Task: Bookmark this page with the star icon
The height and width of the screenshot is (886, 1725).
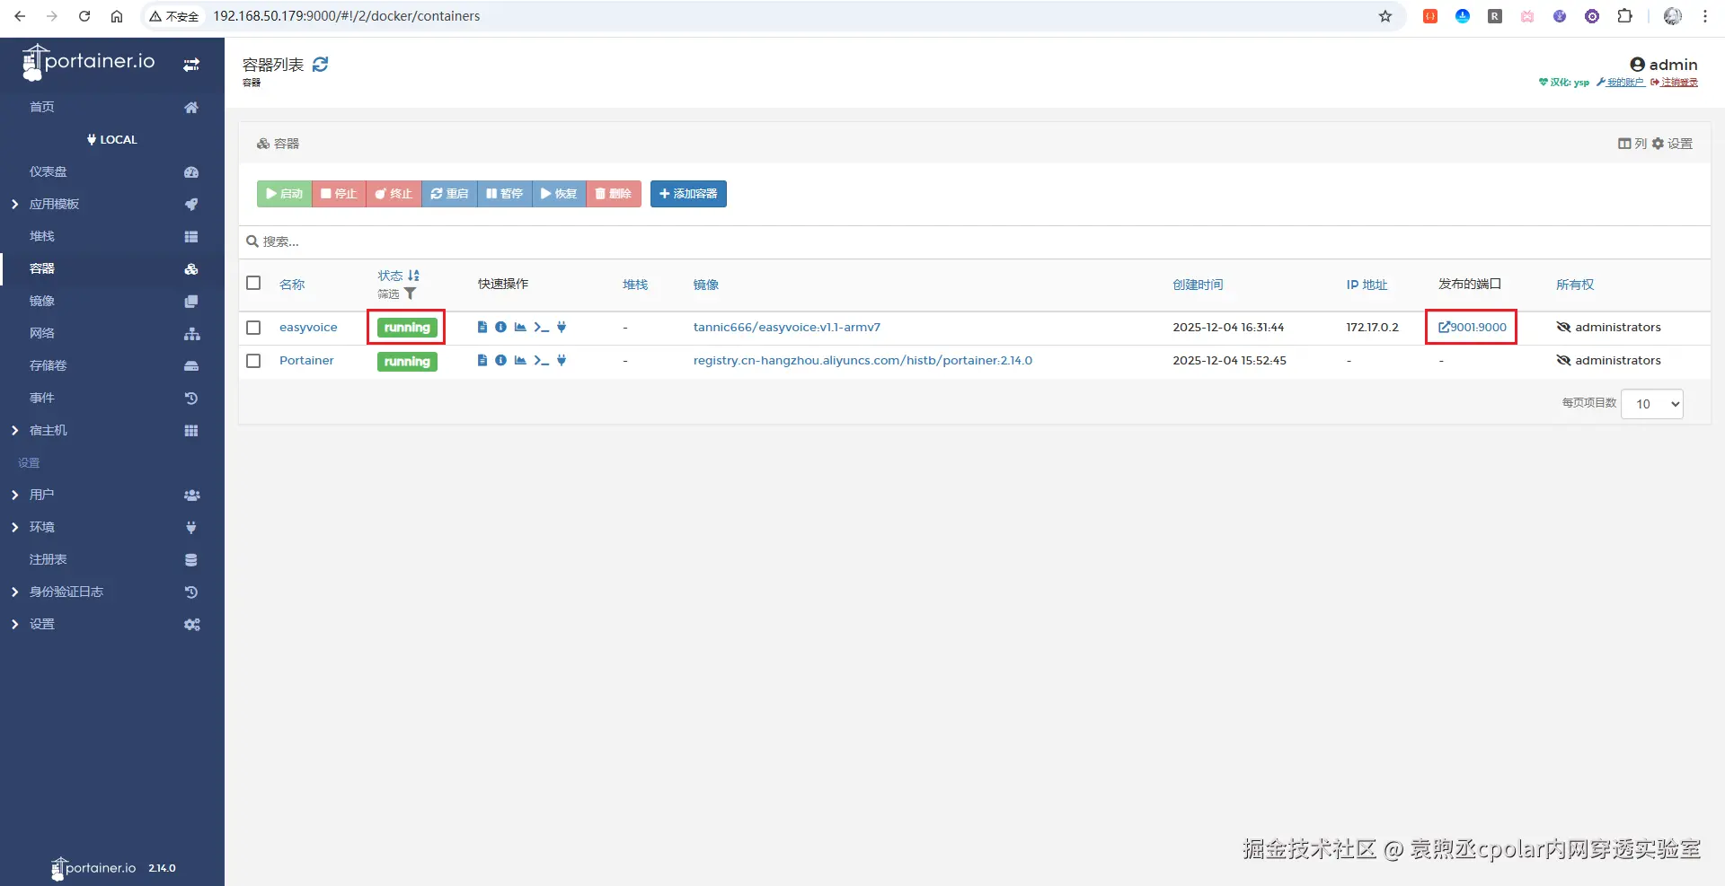Action: click(x=1385, y=16)
